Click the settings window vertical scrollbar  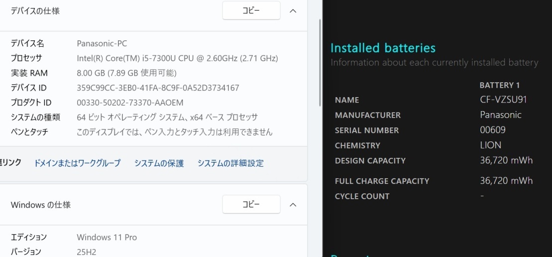click(320, 62)
